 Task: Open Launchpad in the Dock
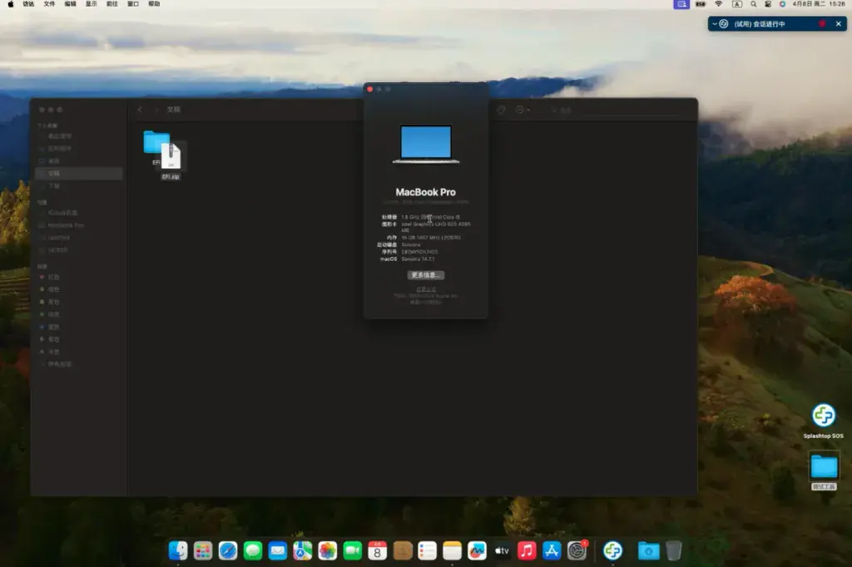[x=203, y=550]
